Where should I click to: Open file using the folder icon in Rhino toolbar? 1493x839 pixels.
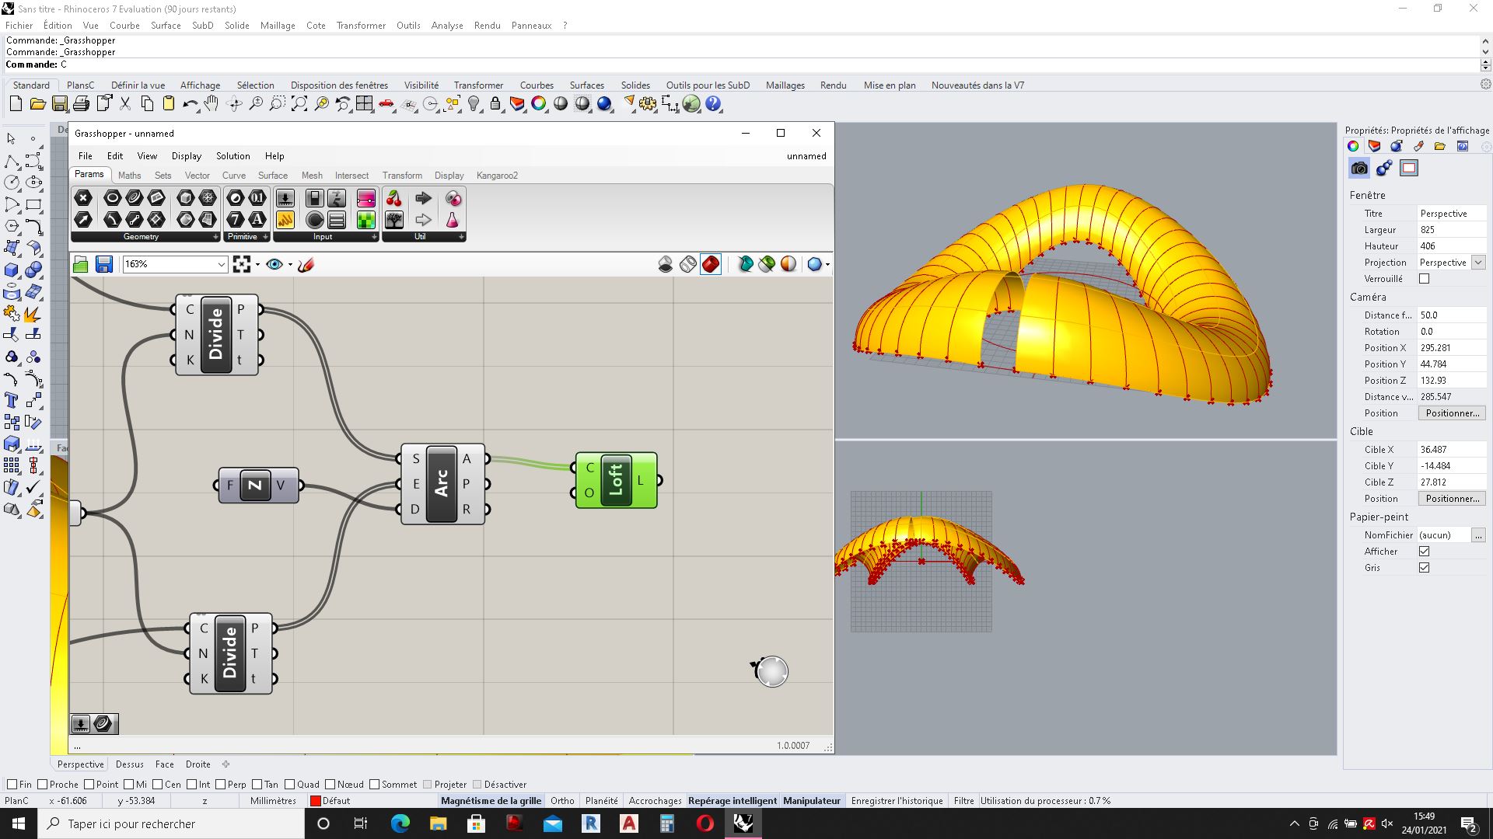pos(37,103)
